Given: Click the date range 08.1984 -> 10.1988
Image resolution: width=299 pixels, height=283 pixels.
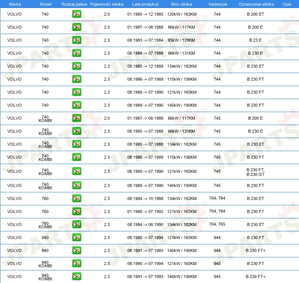Looking at the screenshot, I should point(145,198).
